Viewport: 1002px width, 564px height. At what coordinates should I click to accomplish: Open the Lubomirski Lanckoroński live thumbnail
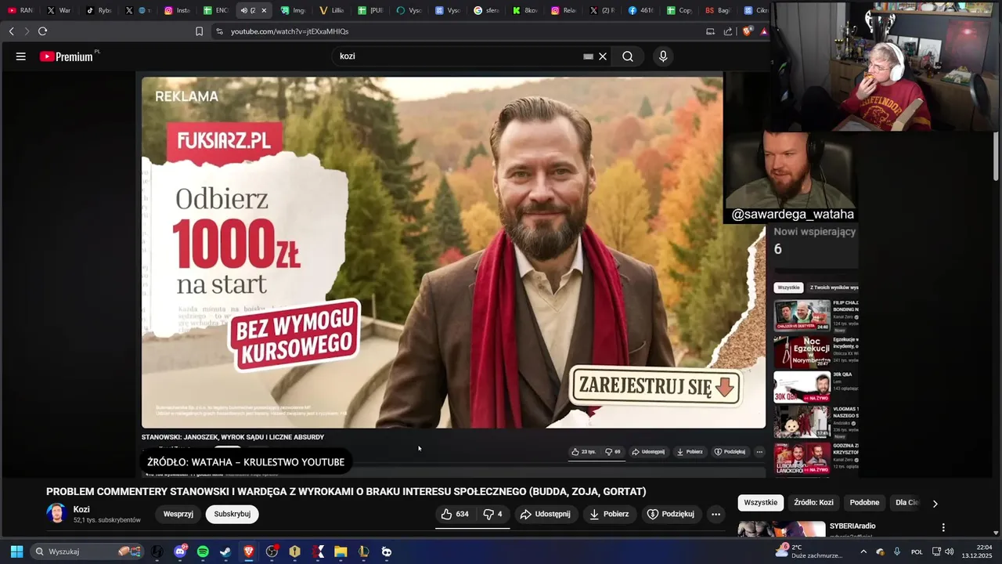point(802,459)
